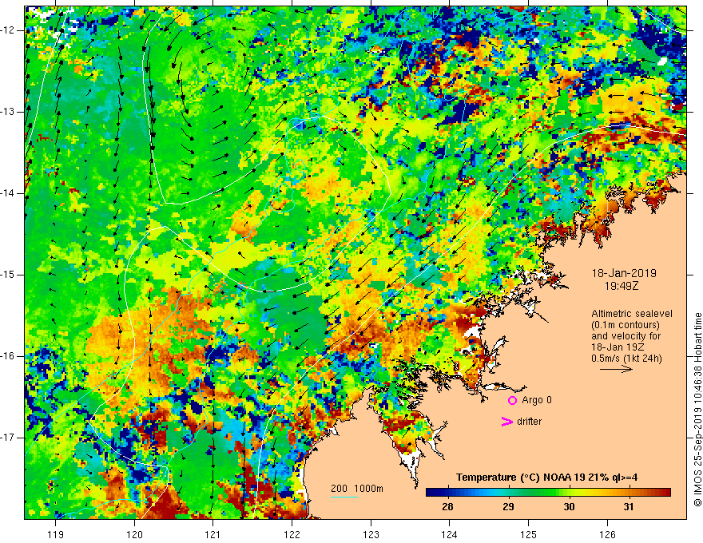Click the cyan 200 1000m contour sample line

point(344,497)
